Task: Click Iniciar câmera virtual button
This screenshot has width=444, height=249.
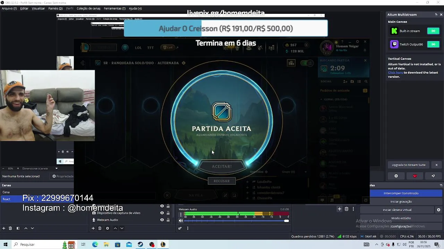Action: pos(397,210)
